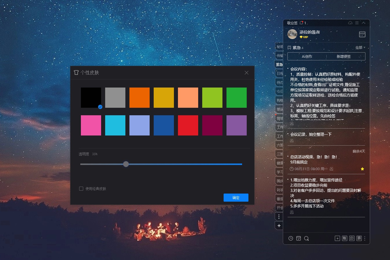Screen dimensions: 390x260
Task: Enable the 使用经典皮肤 checkbox
Action: pyautogui.click(x=81, y=189)
